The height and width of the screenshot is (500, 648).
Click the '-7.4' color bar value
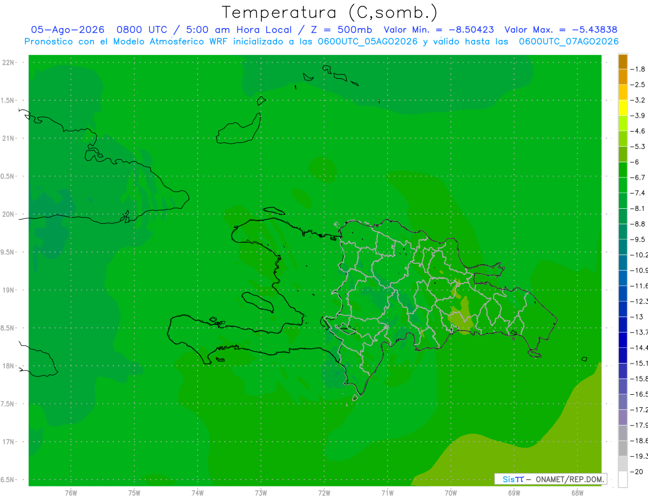pyautogui.click(x=638, y=193)
